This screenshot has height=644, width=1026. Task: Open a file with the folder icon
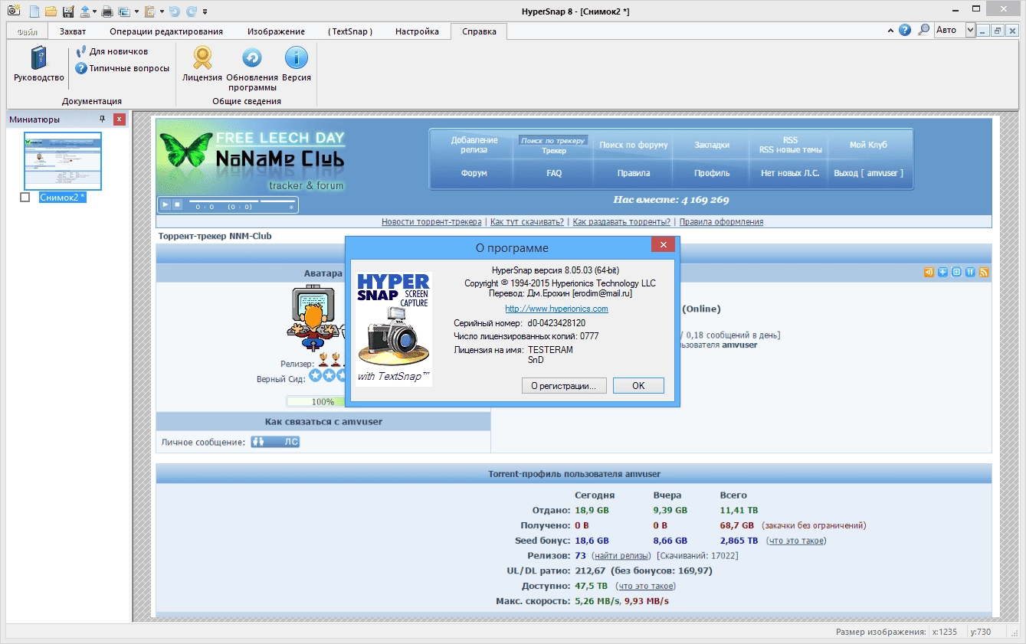point(51,11)
